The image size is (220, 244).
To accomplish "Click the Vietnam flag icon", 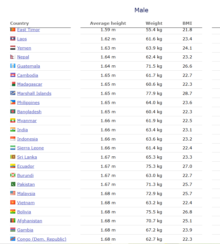I will click(13, 203).
